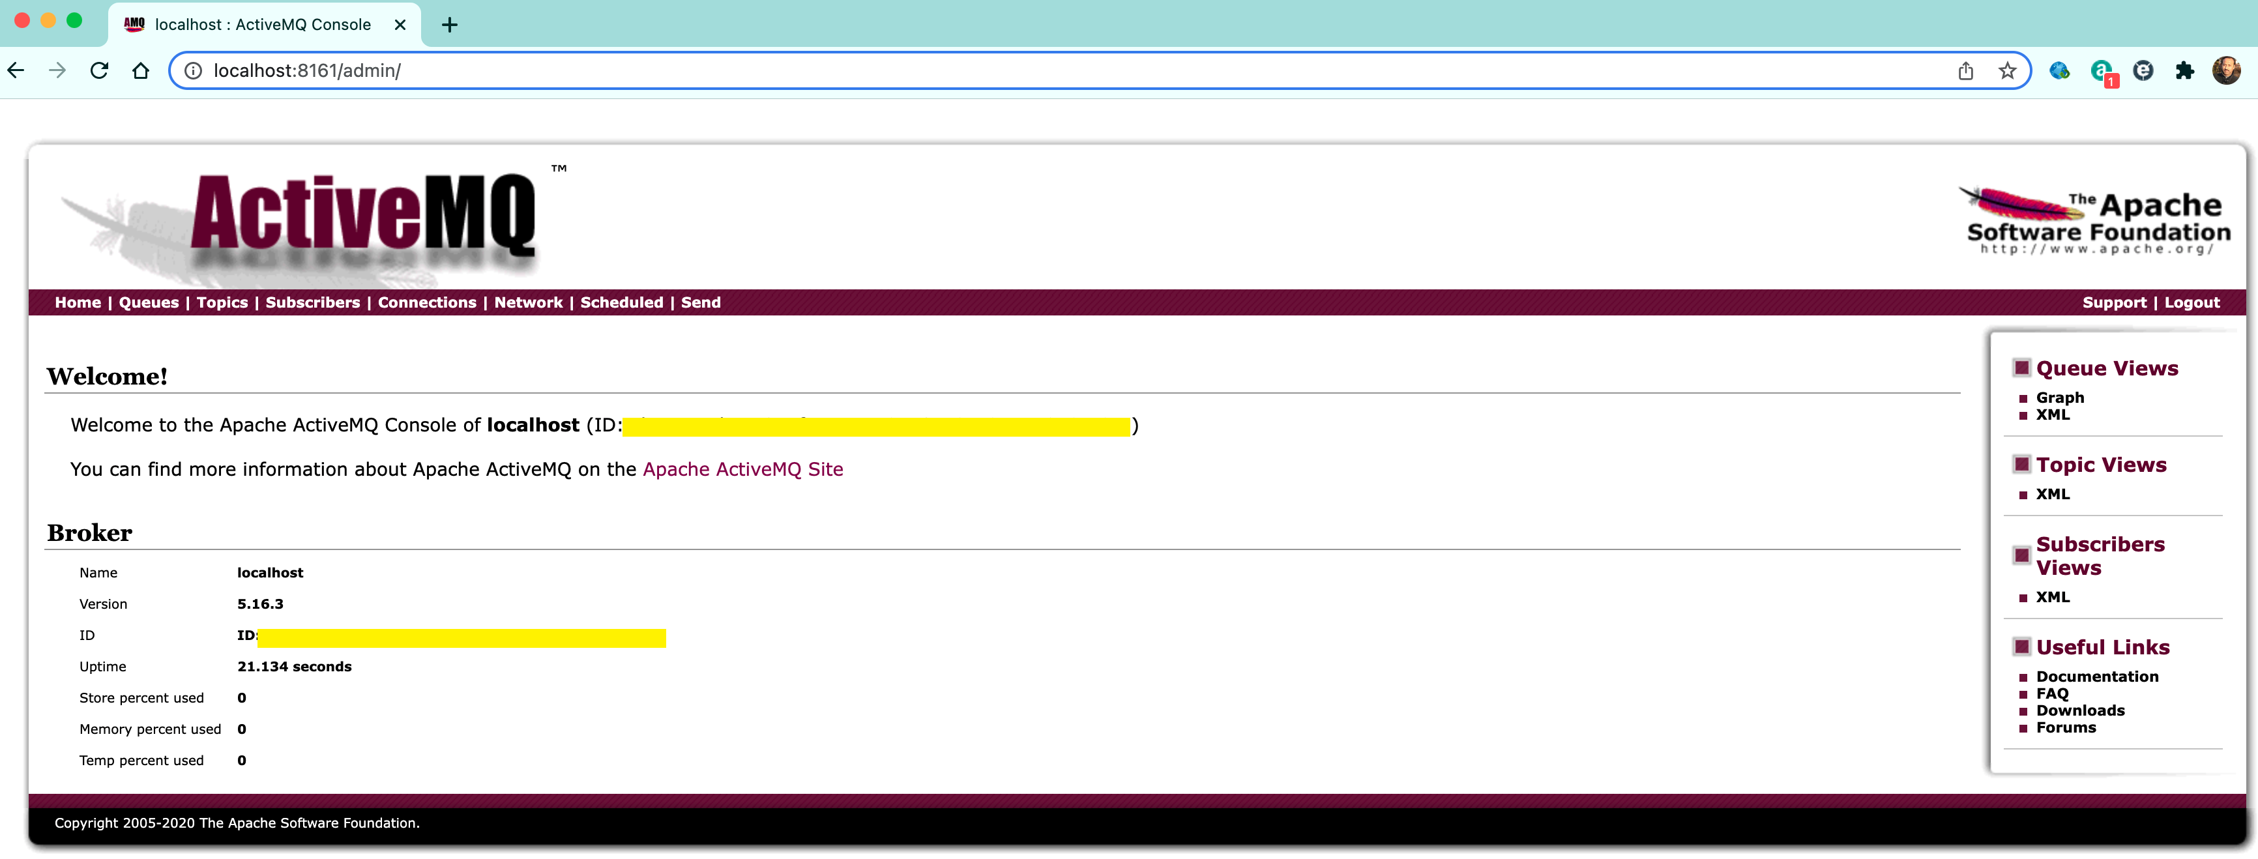Open the Downloads useful link

tap(2080, 711)
